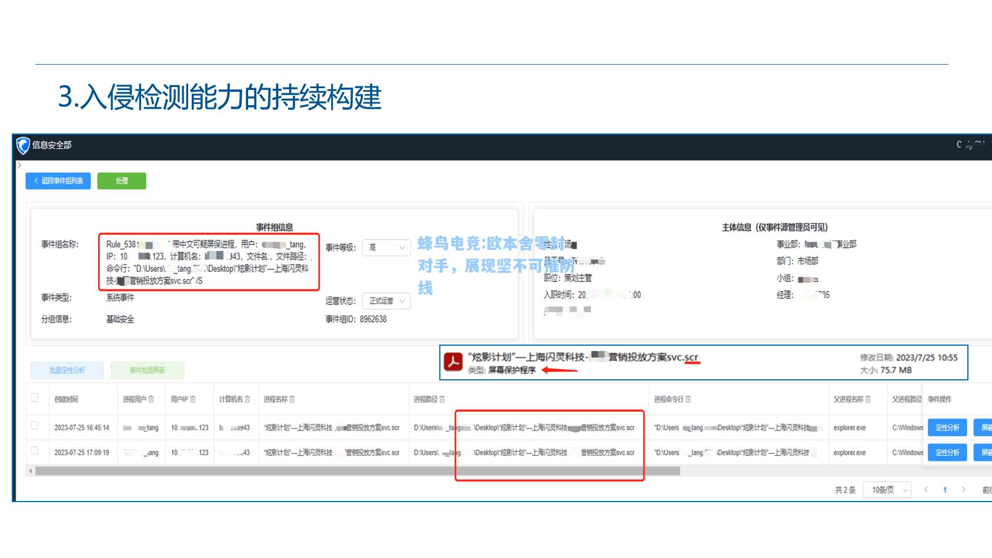Click the 事件批量屏蔽 button
The image size is (992, 558).
148,370
